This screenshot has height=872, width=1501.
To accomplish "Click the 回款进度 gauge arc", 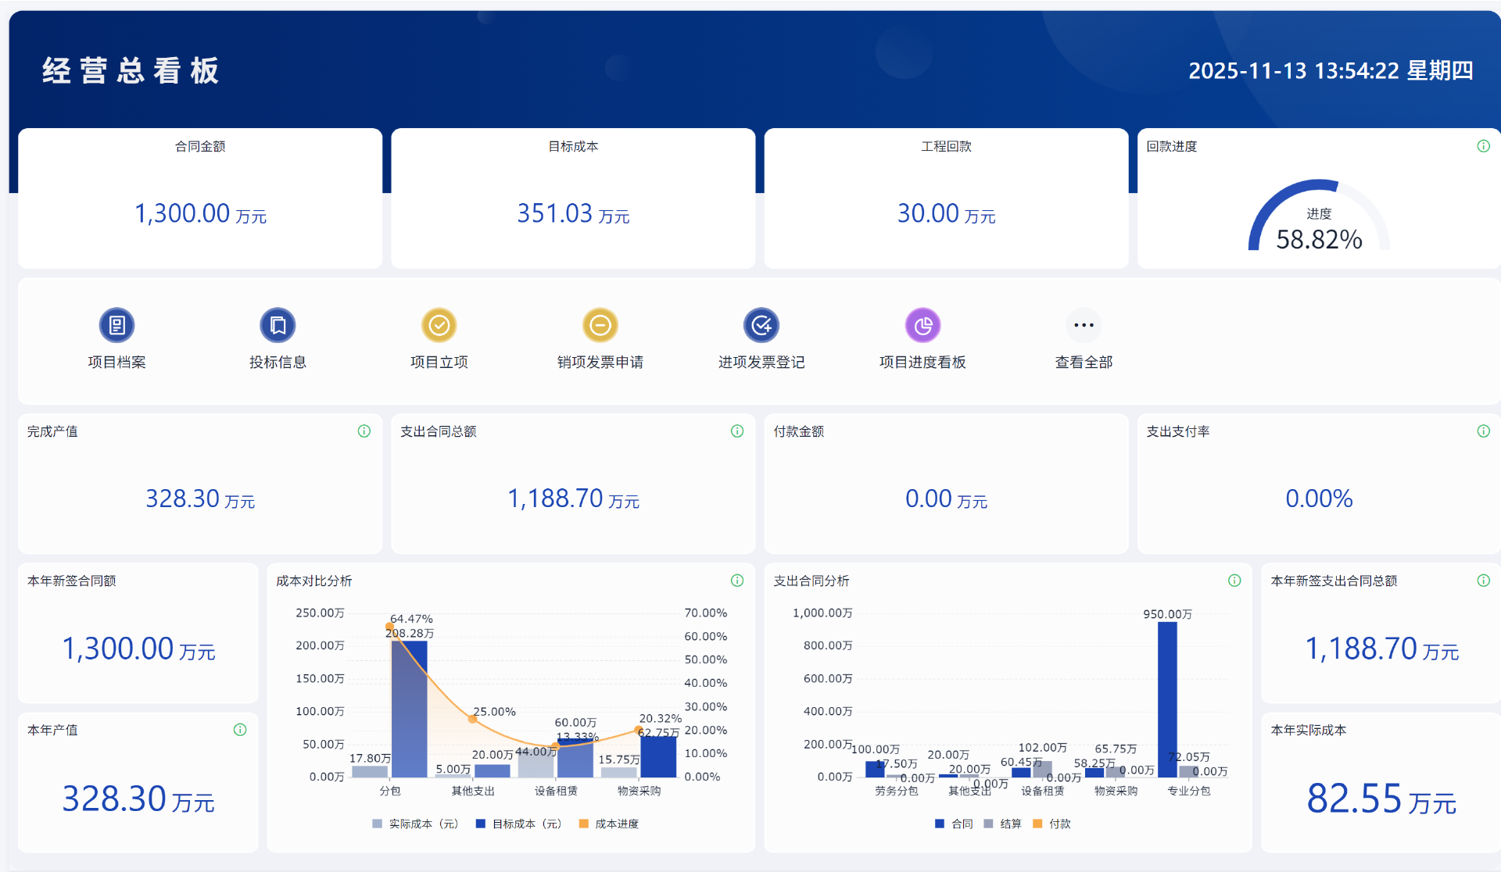I will [x=1273, y=202].
